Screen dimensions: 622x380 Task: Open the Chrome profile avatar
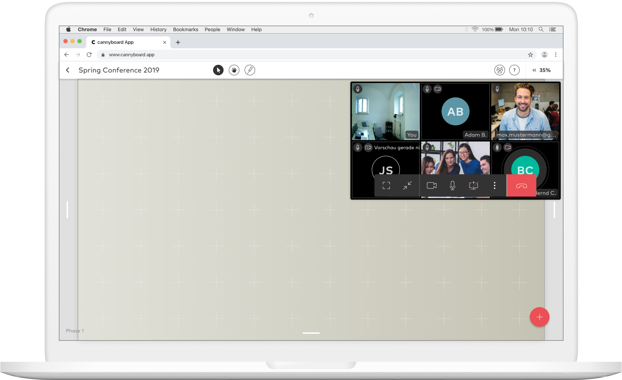coord(545,55)
